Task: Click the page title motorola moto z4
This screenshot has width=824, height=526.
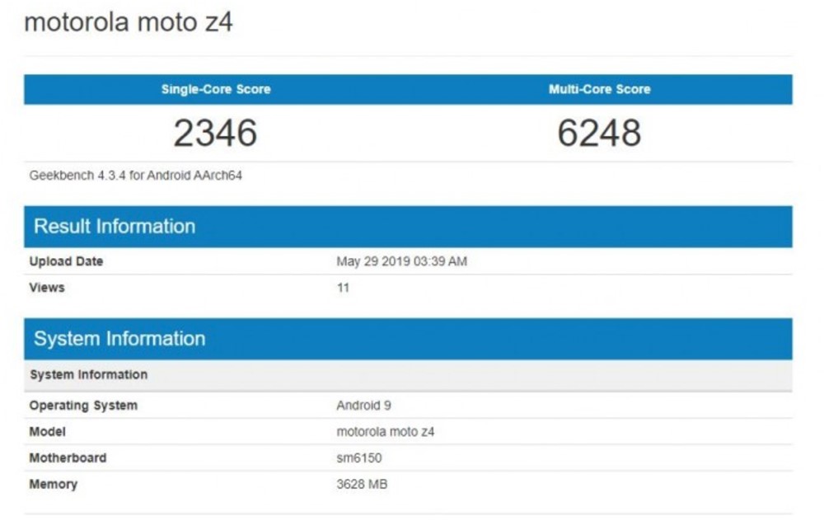Action: (129, 22)
